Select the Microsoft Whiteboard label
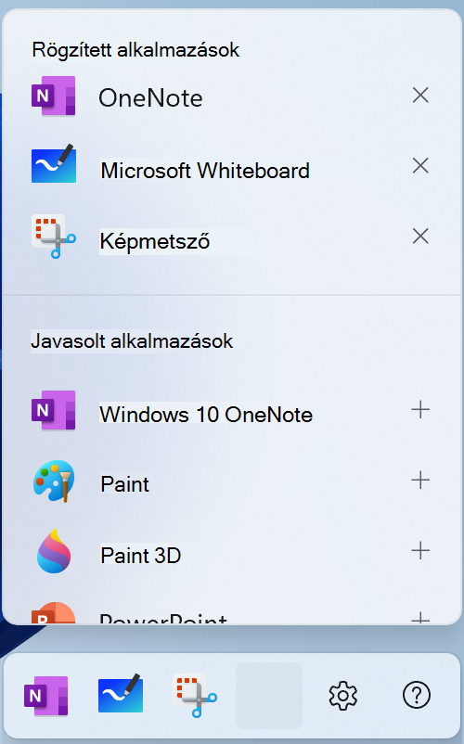 coord(205,171)
